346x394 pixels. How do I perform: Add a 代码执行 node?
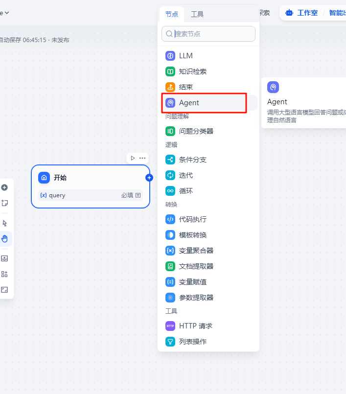pos(192,219)
